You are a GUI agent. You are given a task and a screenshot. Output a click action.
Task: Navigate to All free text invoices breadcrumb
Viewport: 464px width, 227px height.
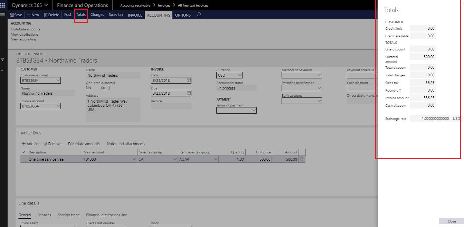pyautogui.click(x=193, y=6)
